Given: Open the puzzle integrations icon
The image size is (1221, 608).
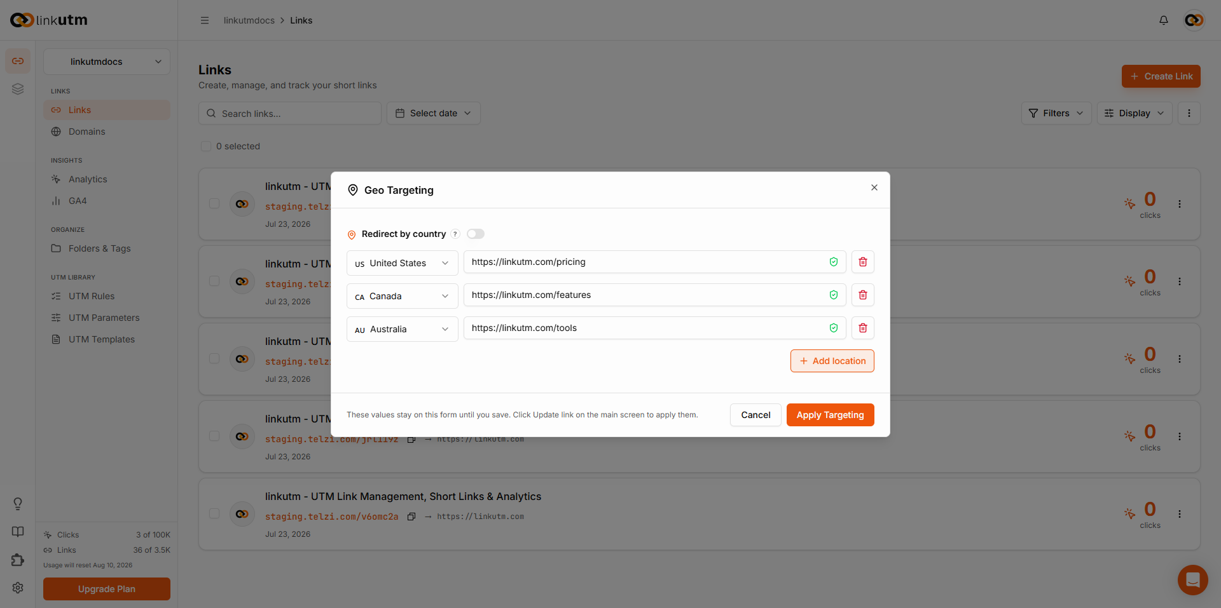Looking at the screenshot, I should 18,560.
